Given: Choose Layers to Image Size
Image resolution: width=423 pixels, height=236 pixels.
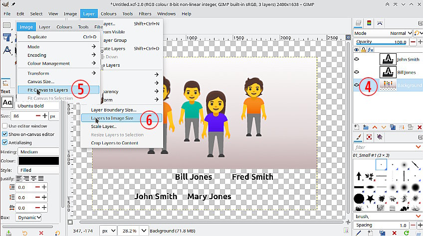Looking at the screenshot, I should (112, 118).
